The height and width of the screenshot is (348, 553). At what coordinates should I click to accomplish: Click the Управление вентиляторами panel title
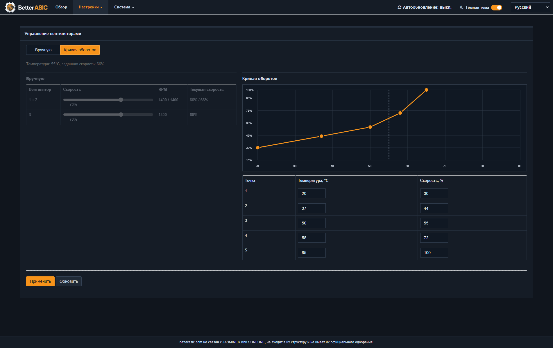pyautogui.click(x=53, y=34)
